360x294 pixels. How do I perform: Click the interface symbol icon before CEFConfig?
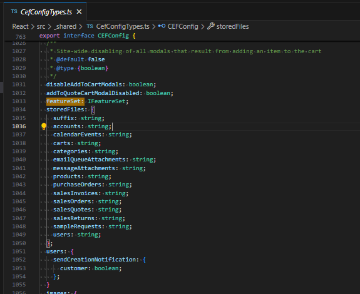pos(162,26)
